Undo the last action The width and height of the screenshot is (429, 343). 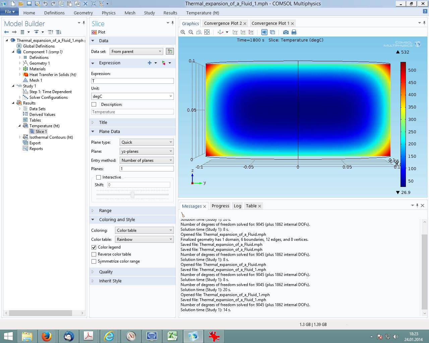(45, 4)
